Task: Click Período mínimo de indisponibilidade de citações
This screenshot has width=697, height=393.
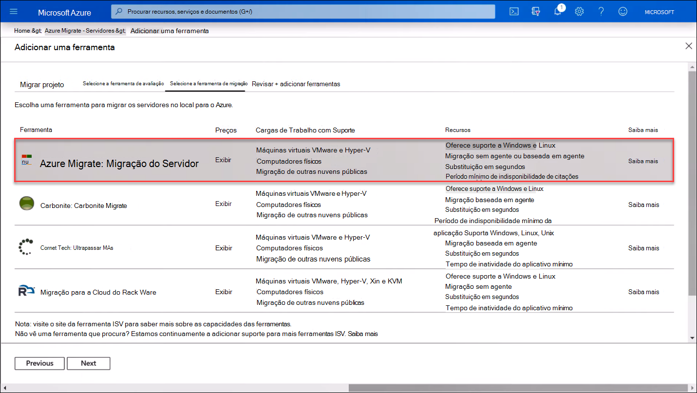Action: (512, 176)
